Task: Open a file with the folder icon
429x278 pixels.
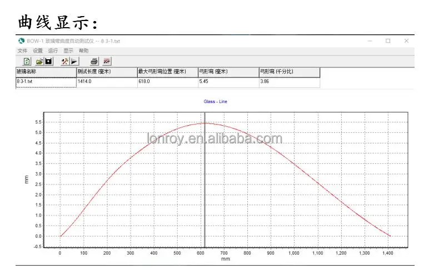Action: pos(39,61)
